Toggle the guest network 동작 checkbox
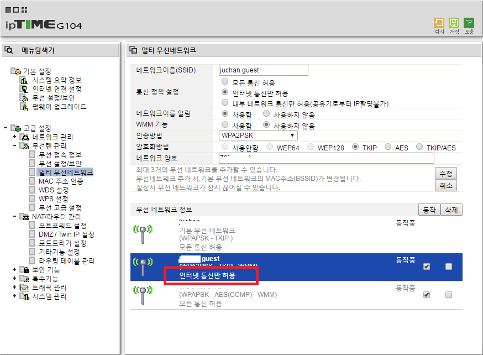This screenshot has height=355, width=483. point(427,267)
